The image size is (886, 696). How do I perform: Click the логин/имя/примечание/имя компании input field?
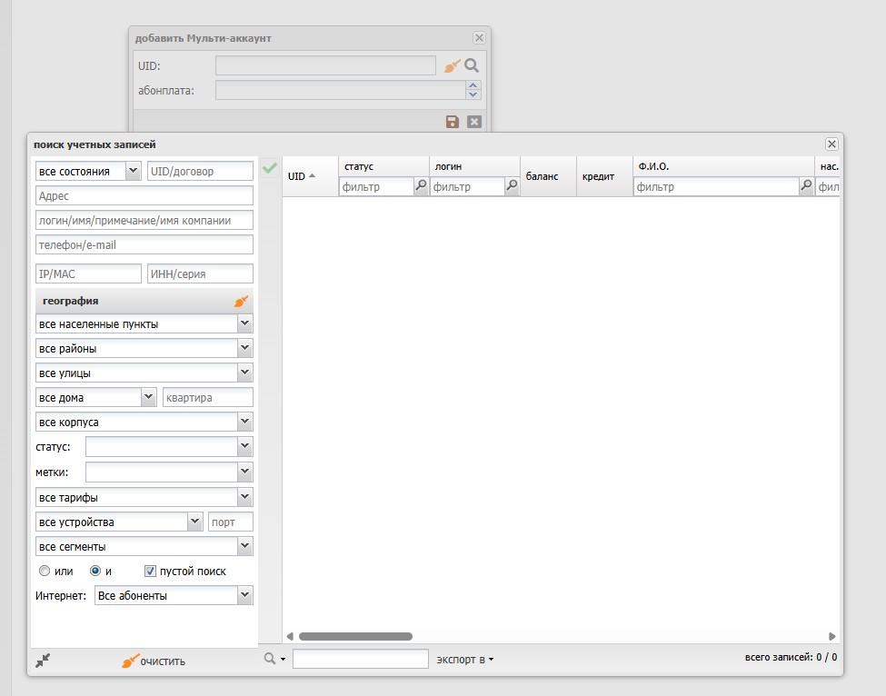(x=144, y=220)
